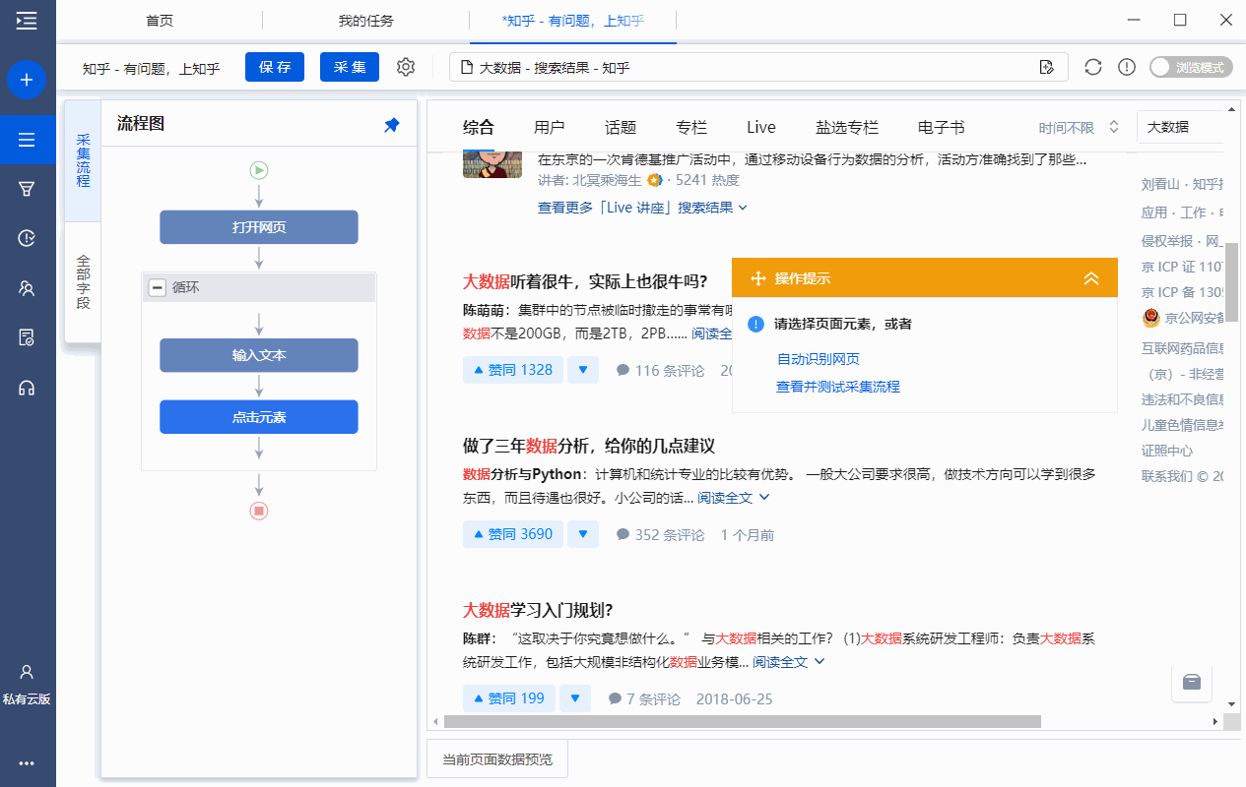The width and height of the screenshot is (1246, 787).
Task: Select 盐选专栏 search category
Action: (x=847, y=127)
